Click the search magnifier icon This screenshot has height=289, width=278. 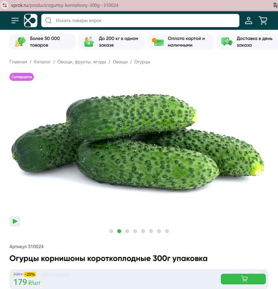pyautogui.click(x=48, y=20)
